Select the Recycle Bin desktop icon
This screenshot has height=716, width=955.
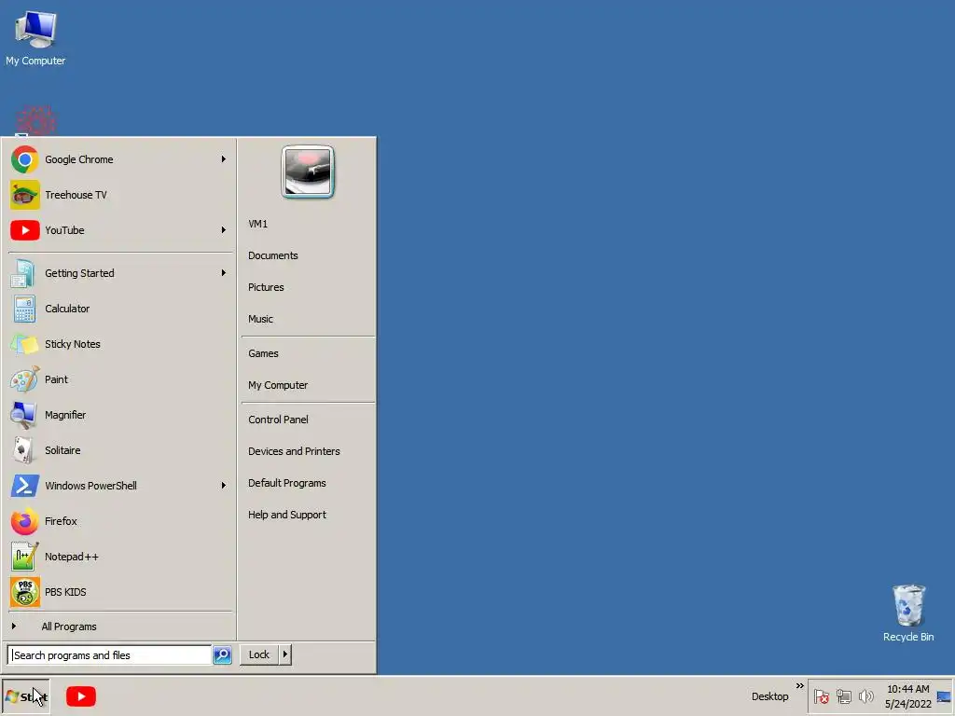pos(908,604)
